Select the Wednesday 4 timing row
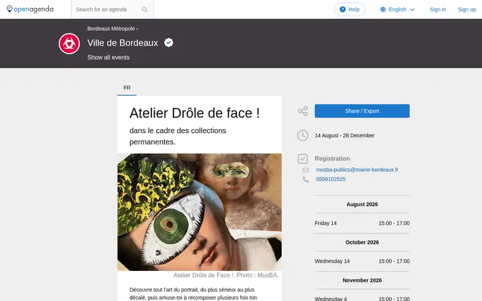Image resolution: width=482 pixels, height=301 pixels. pos(361,298)
